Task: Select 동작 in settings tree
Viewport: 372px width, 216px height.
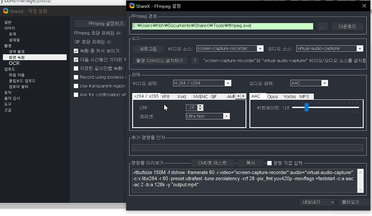Action: [x=8, y=92]
